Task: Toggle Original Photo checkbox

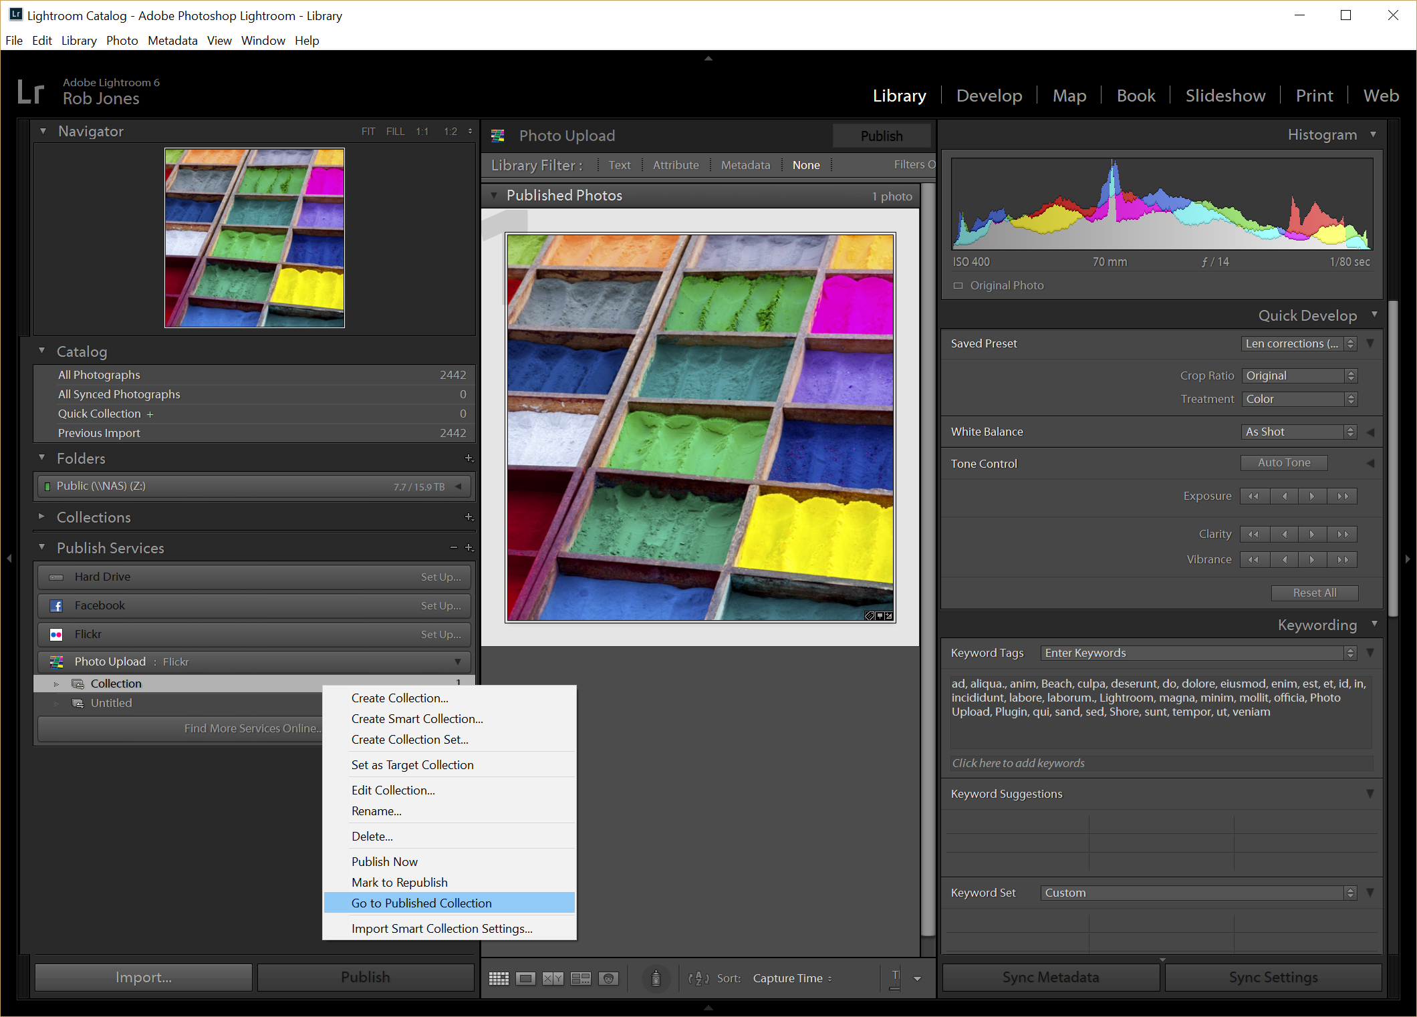Action: [958, 285]
